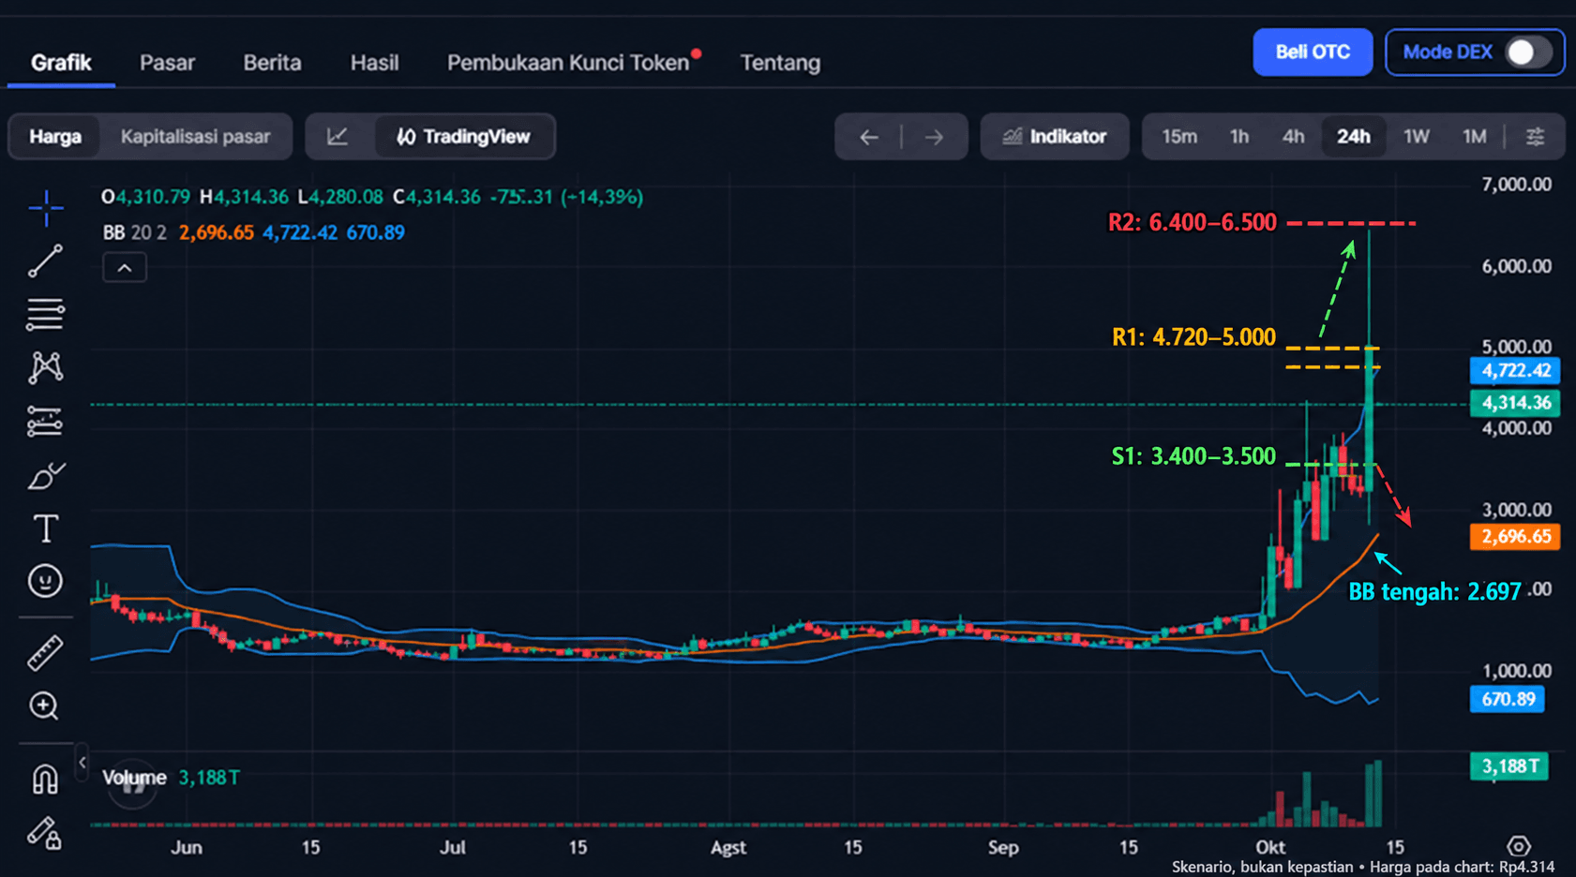Set timeframe to 1W

[x=1416, y=137]
